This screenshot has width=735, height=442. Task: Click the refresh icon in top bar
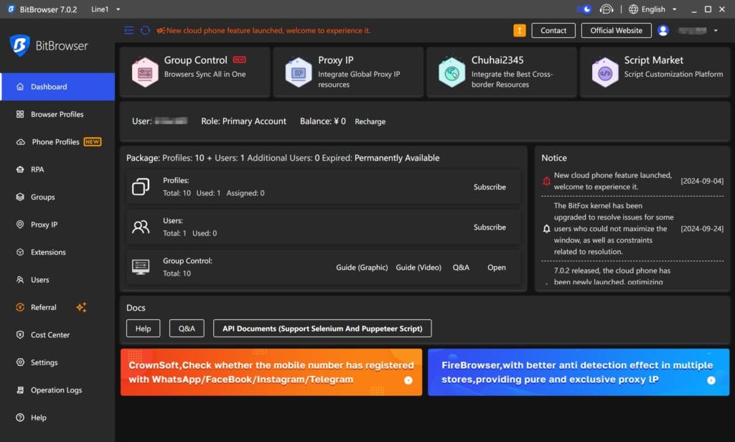pos(145,30)
